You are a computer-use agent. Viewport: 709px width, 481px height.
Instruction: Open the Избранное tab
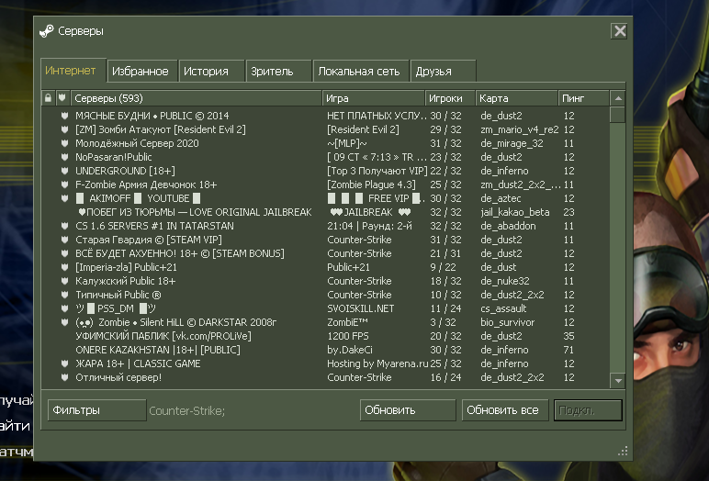[141, 71]
